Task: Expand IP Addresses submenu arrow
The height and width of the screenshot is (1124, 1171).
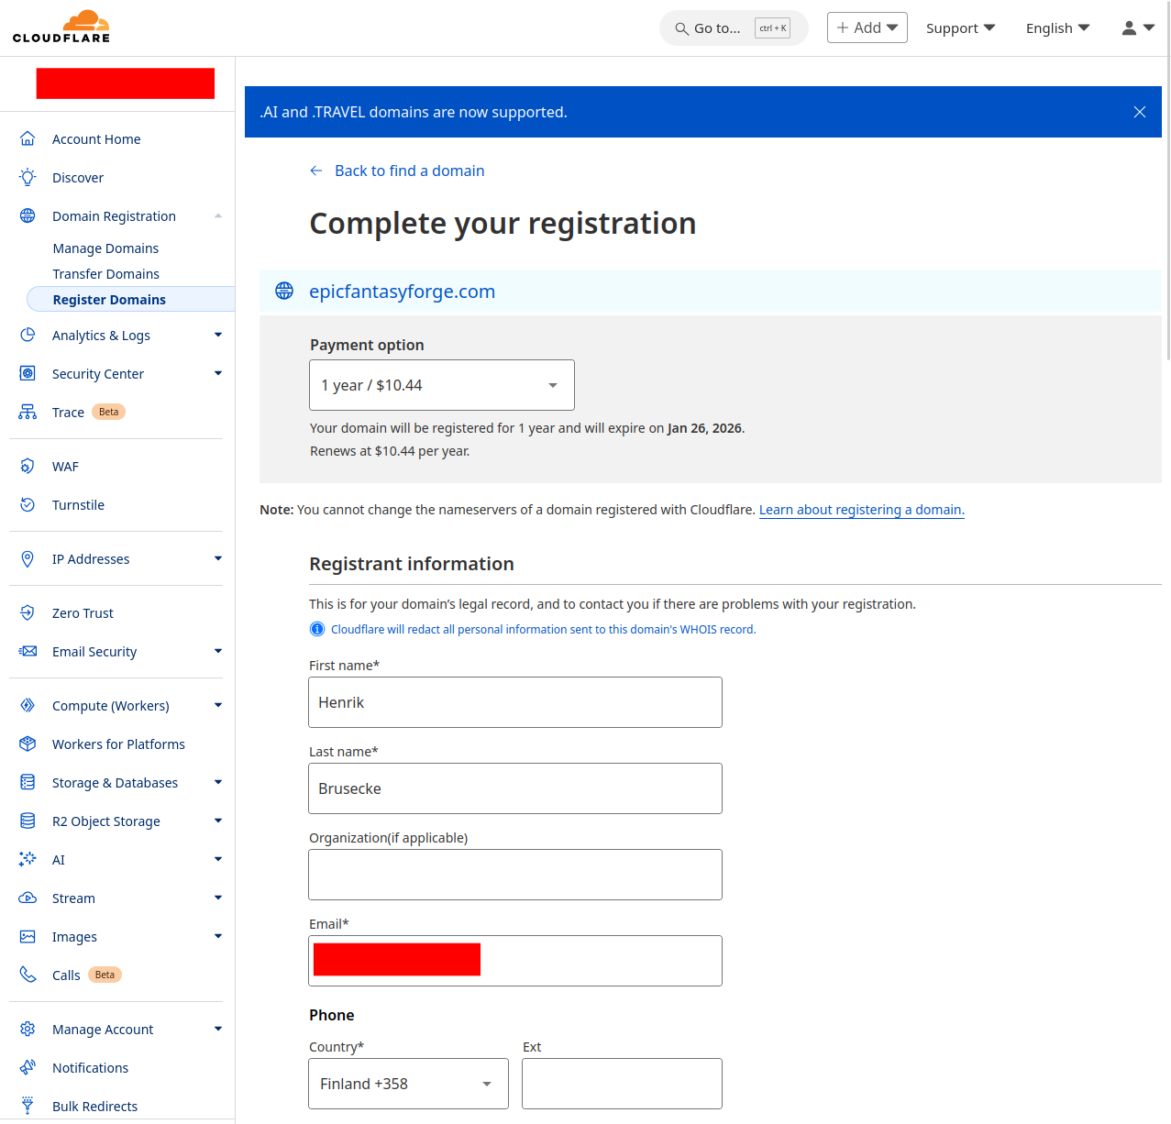Action: (218, 558)
